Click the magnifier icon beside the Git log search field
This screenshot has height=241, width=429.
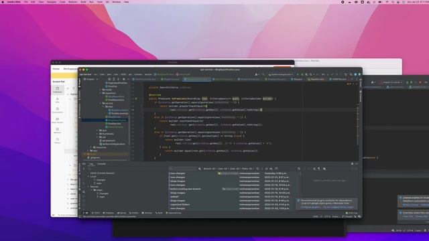coord(200,169)
